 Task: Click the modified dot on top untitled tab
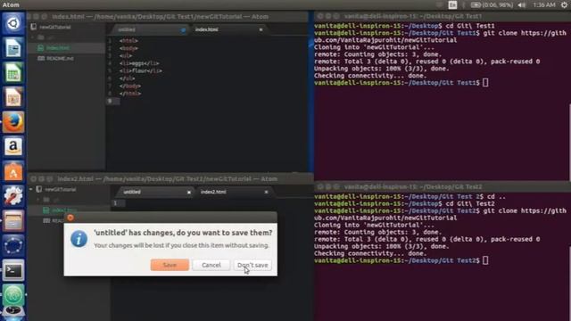[183, 29]
